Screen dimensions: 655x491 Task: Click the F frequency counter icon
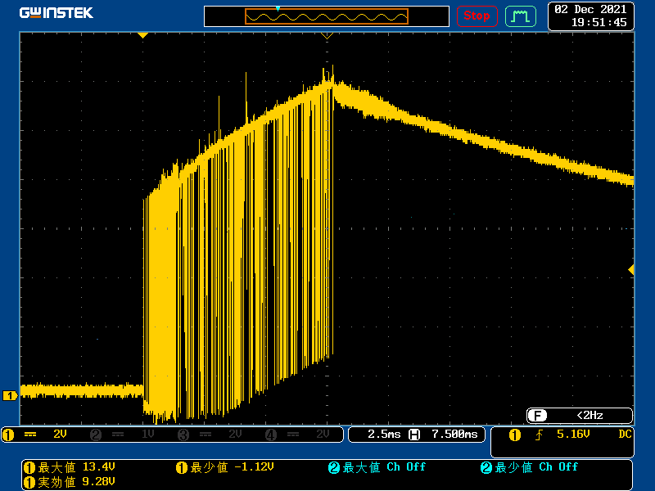(x=537, y=416)
